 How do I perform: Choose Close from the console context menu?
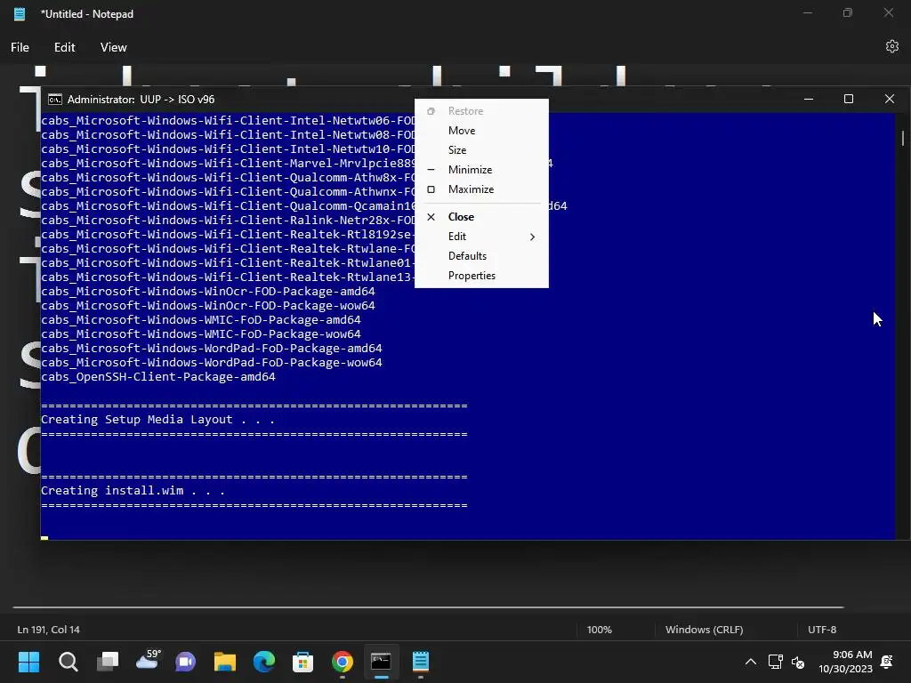[x=481, y=217]
